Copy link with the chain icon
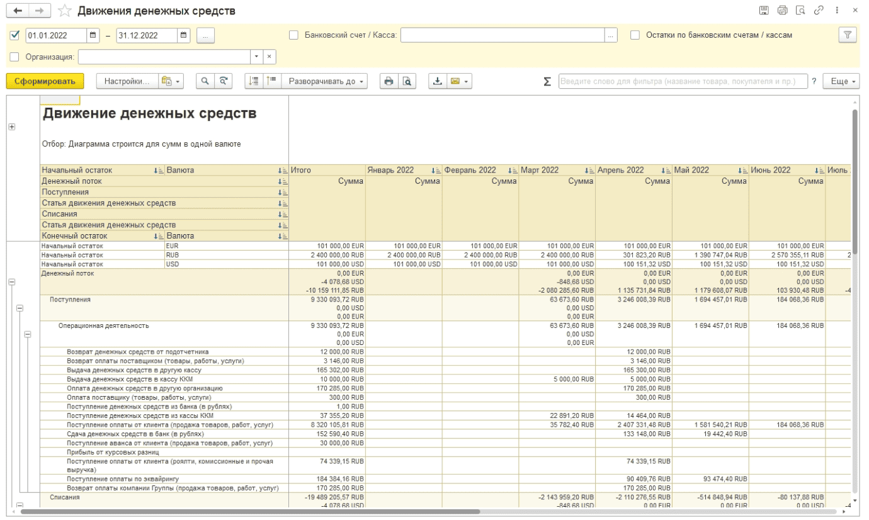This screenshot has height=520, width=869. tap(819, 11)
